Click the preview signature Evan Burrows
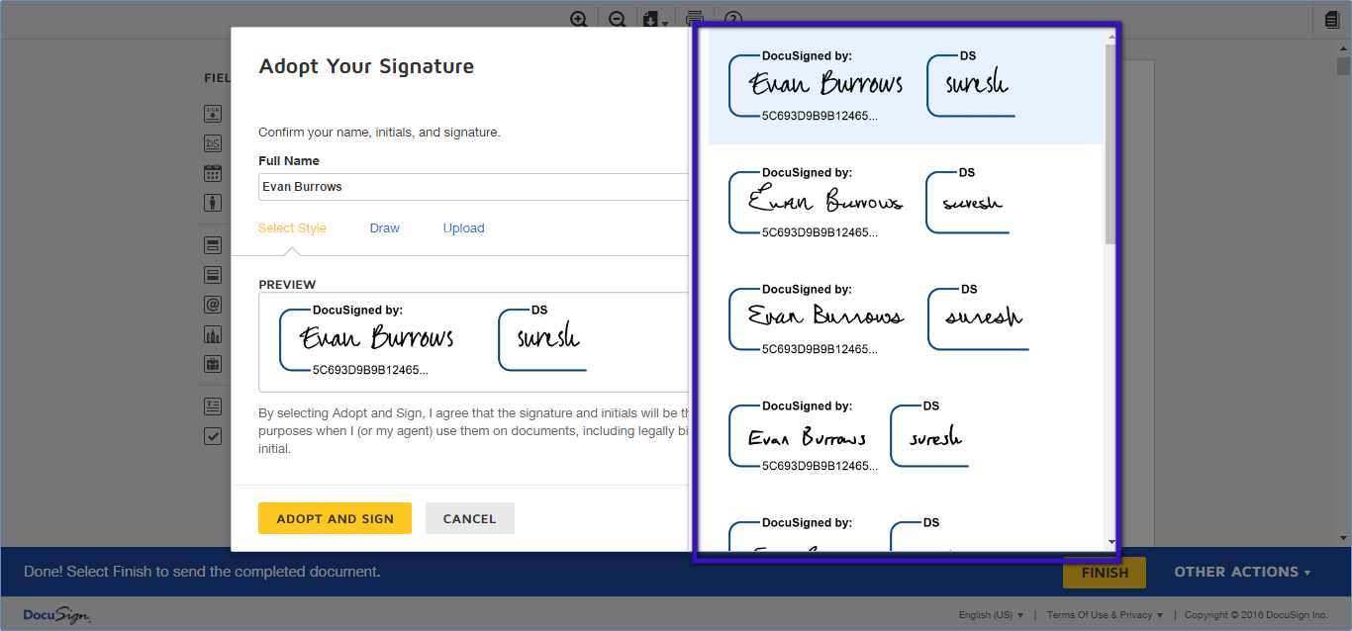 (x=377, y=338)
